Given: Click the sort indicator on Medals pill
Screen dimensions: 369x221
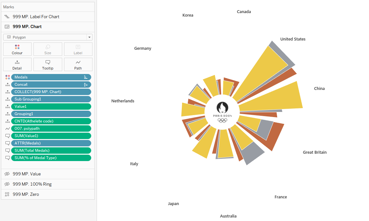Looking at the screenshot, I should pyautogui.click(x=85, y=77).
